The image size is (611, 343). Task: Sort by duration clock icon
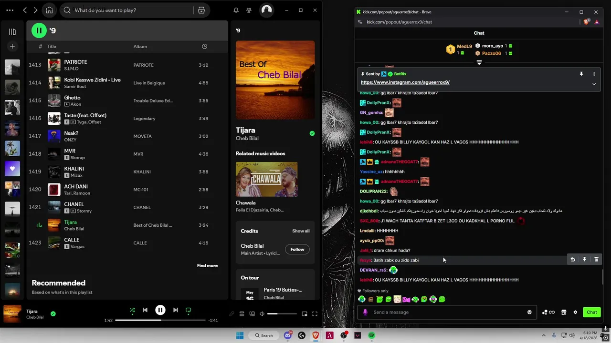point(204,46)
